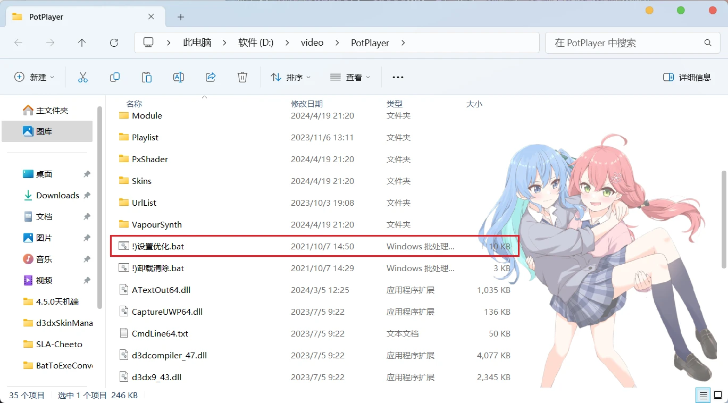Click the Share icon in toolbar
728x403 pixels.
coord(211,77)
